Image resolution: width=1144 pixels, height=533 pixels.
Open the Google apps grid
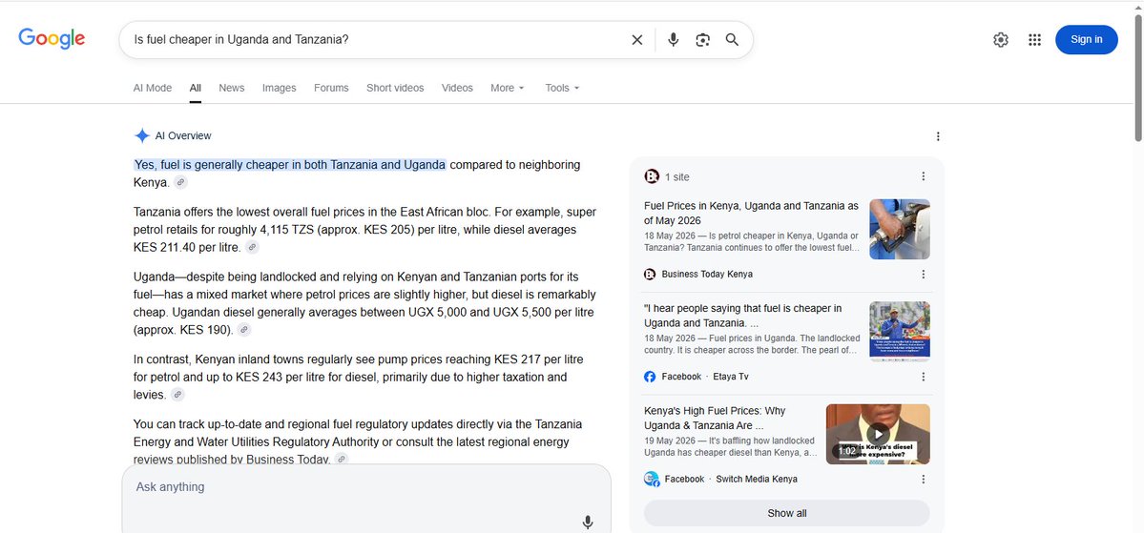1034,39
